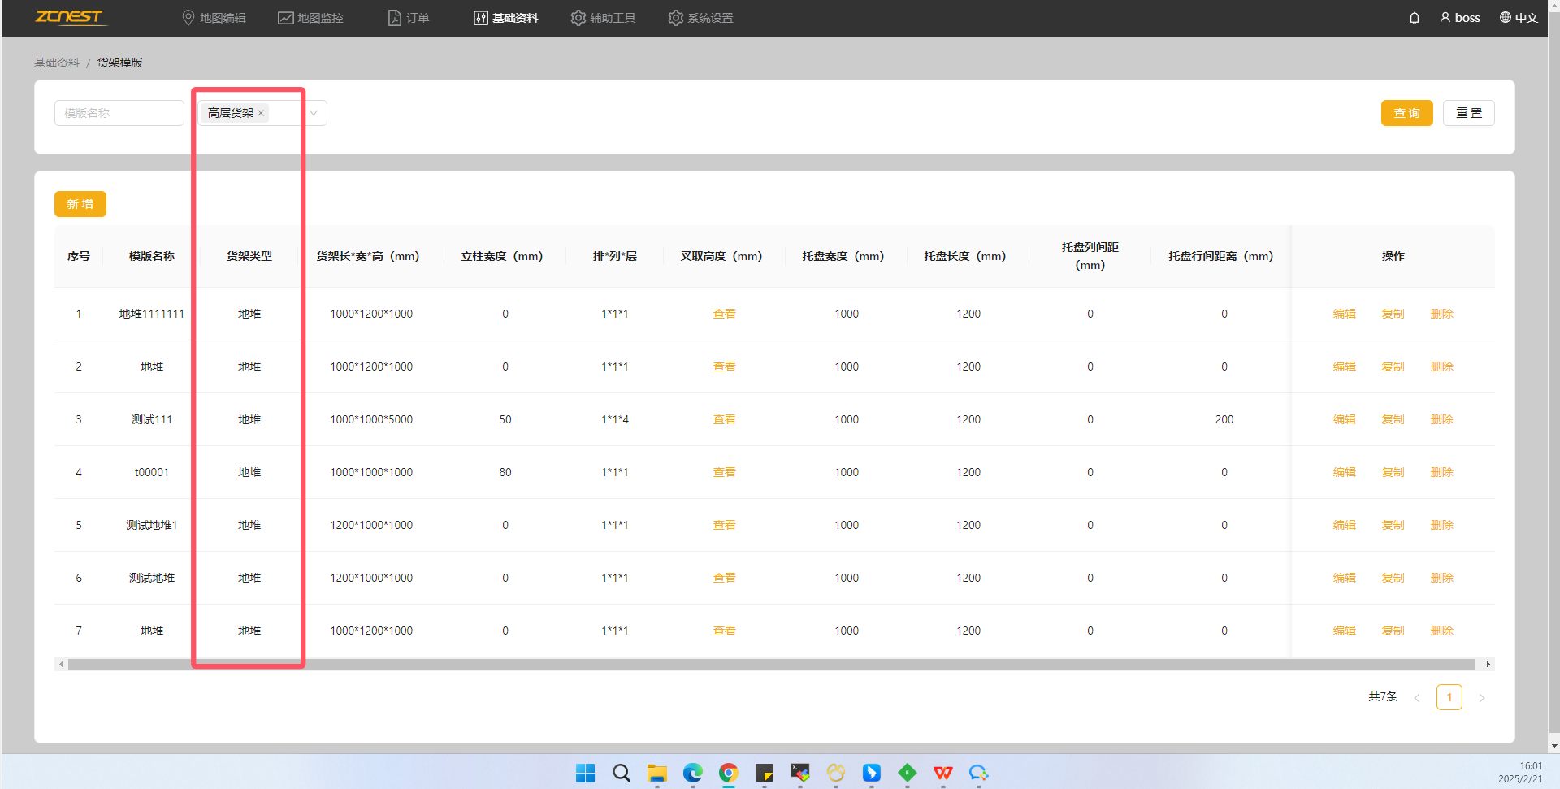View fork height for 测试地堆1

pos(725,525)
